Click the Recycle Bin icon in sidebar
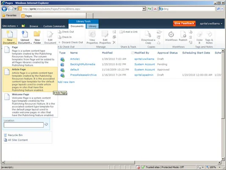Screen dimensions: 226x170 (6, 135)
